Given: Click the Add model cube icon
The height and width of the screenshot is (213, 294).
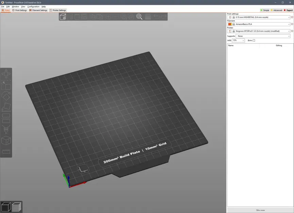Looking at the screenshot, I should 63,17.
